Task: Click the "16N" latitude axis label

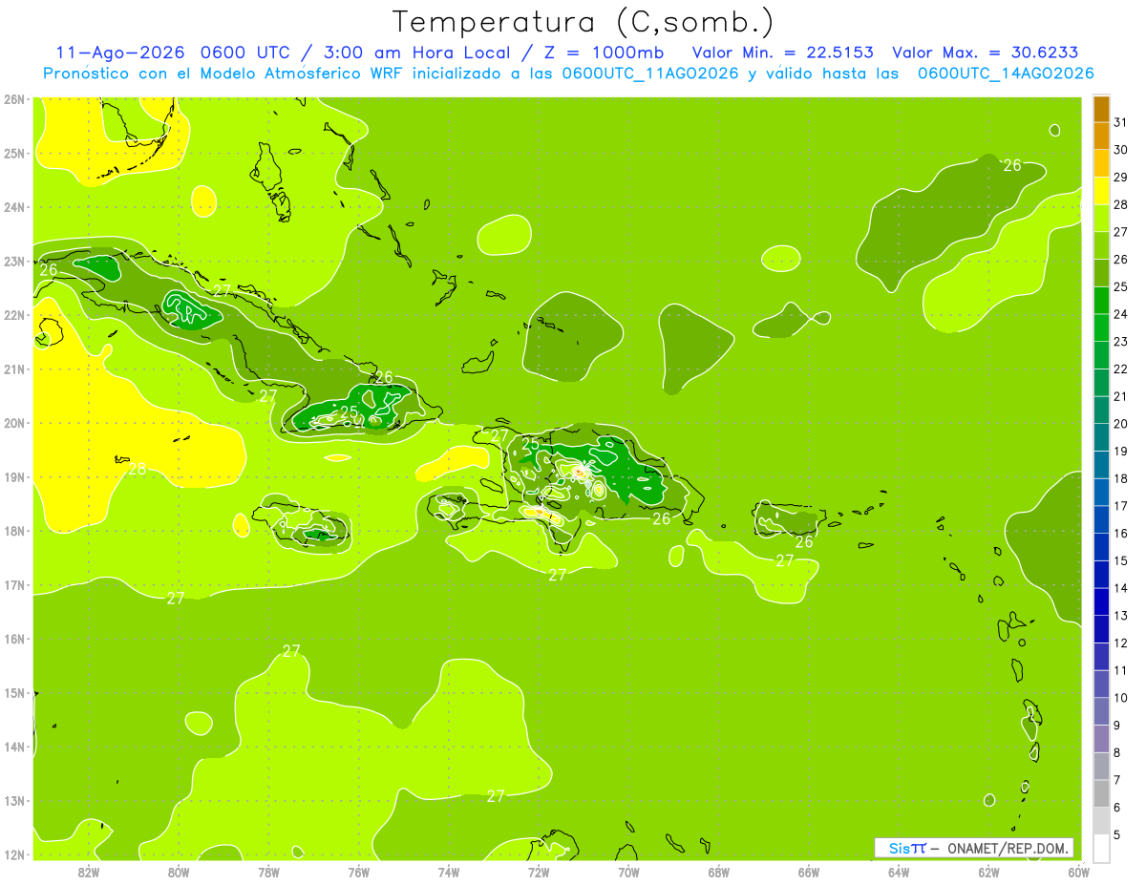Action: click(x=13, y=639)
